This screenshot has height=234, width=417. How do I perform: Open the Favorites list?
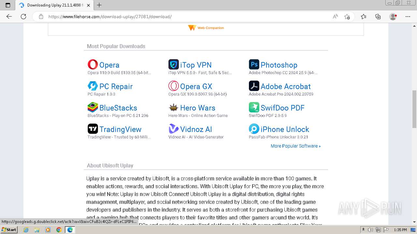point(364,17)
